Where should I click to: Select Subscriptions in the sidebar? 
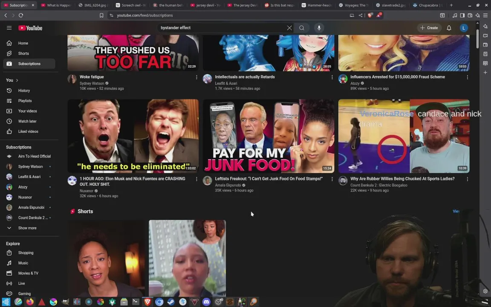pyautogui.click(x=29, y=64)
